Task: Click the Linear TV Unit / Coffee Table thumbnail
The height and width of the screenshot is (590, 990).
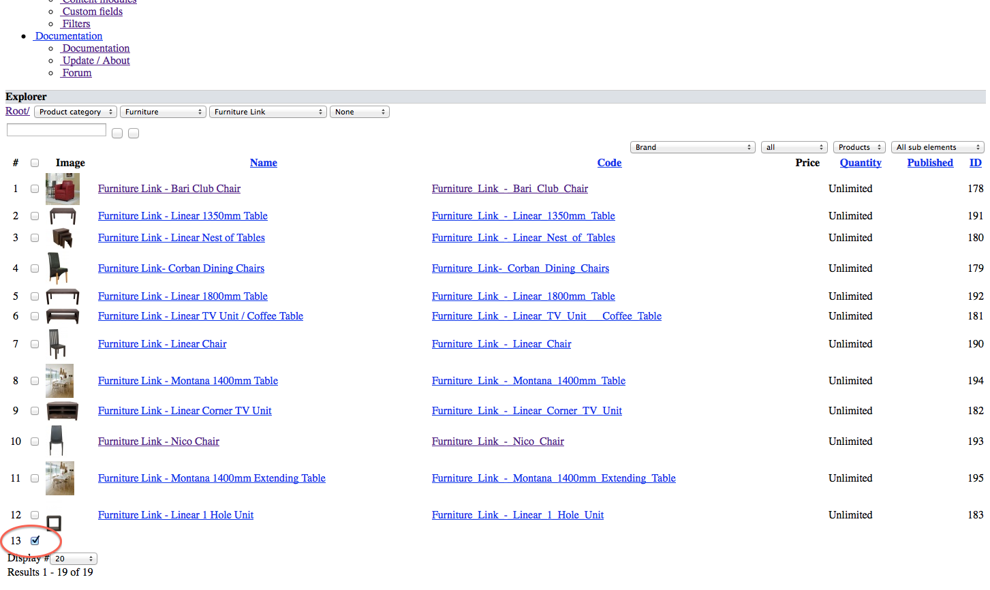Action: coord(63,316)
